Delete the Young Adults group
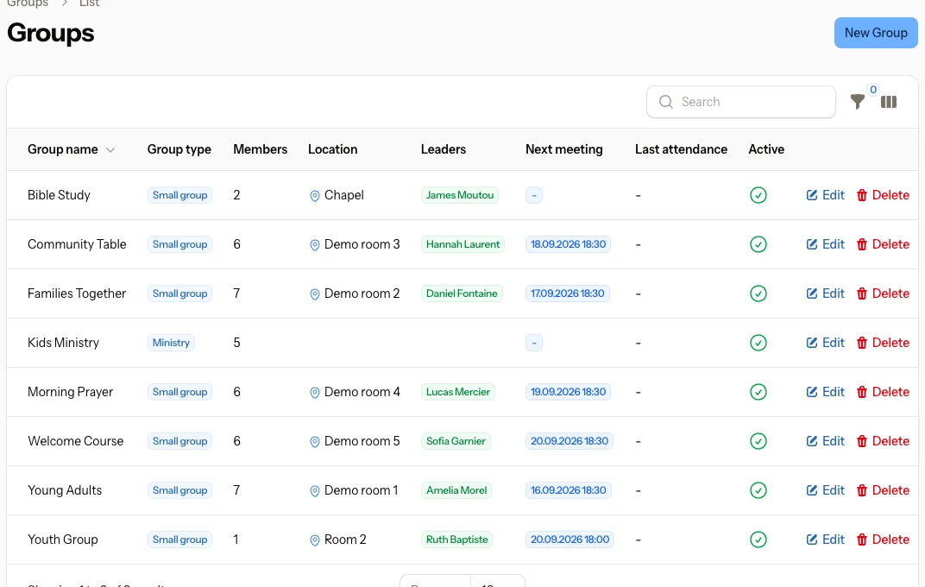The width and height of the screenshot is (925, 587). (883, 490)
